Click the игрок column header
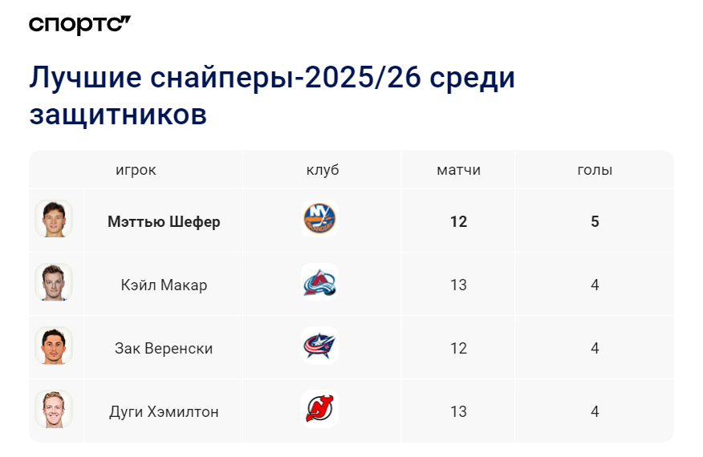Screen dimensions: 703x457 pyautogui.click(x=136, y=170)
